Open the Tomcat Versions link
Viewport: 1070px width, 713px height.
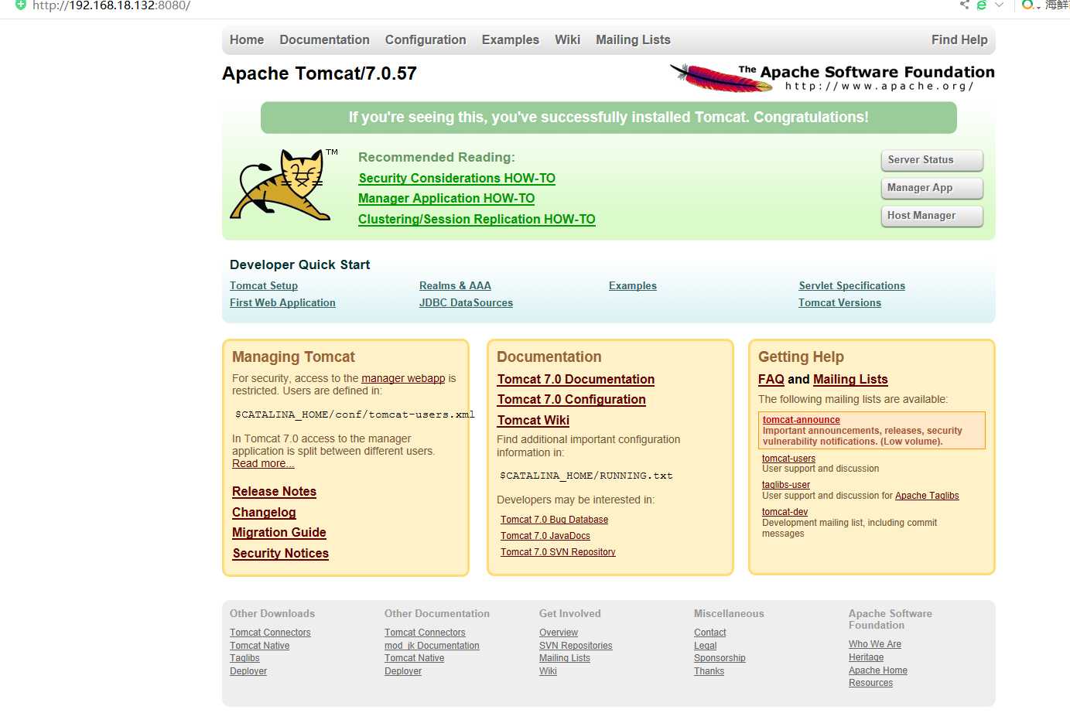tap(839, 303)
